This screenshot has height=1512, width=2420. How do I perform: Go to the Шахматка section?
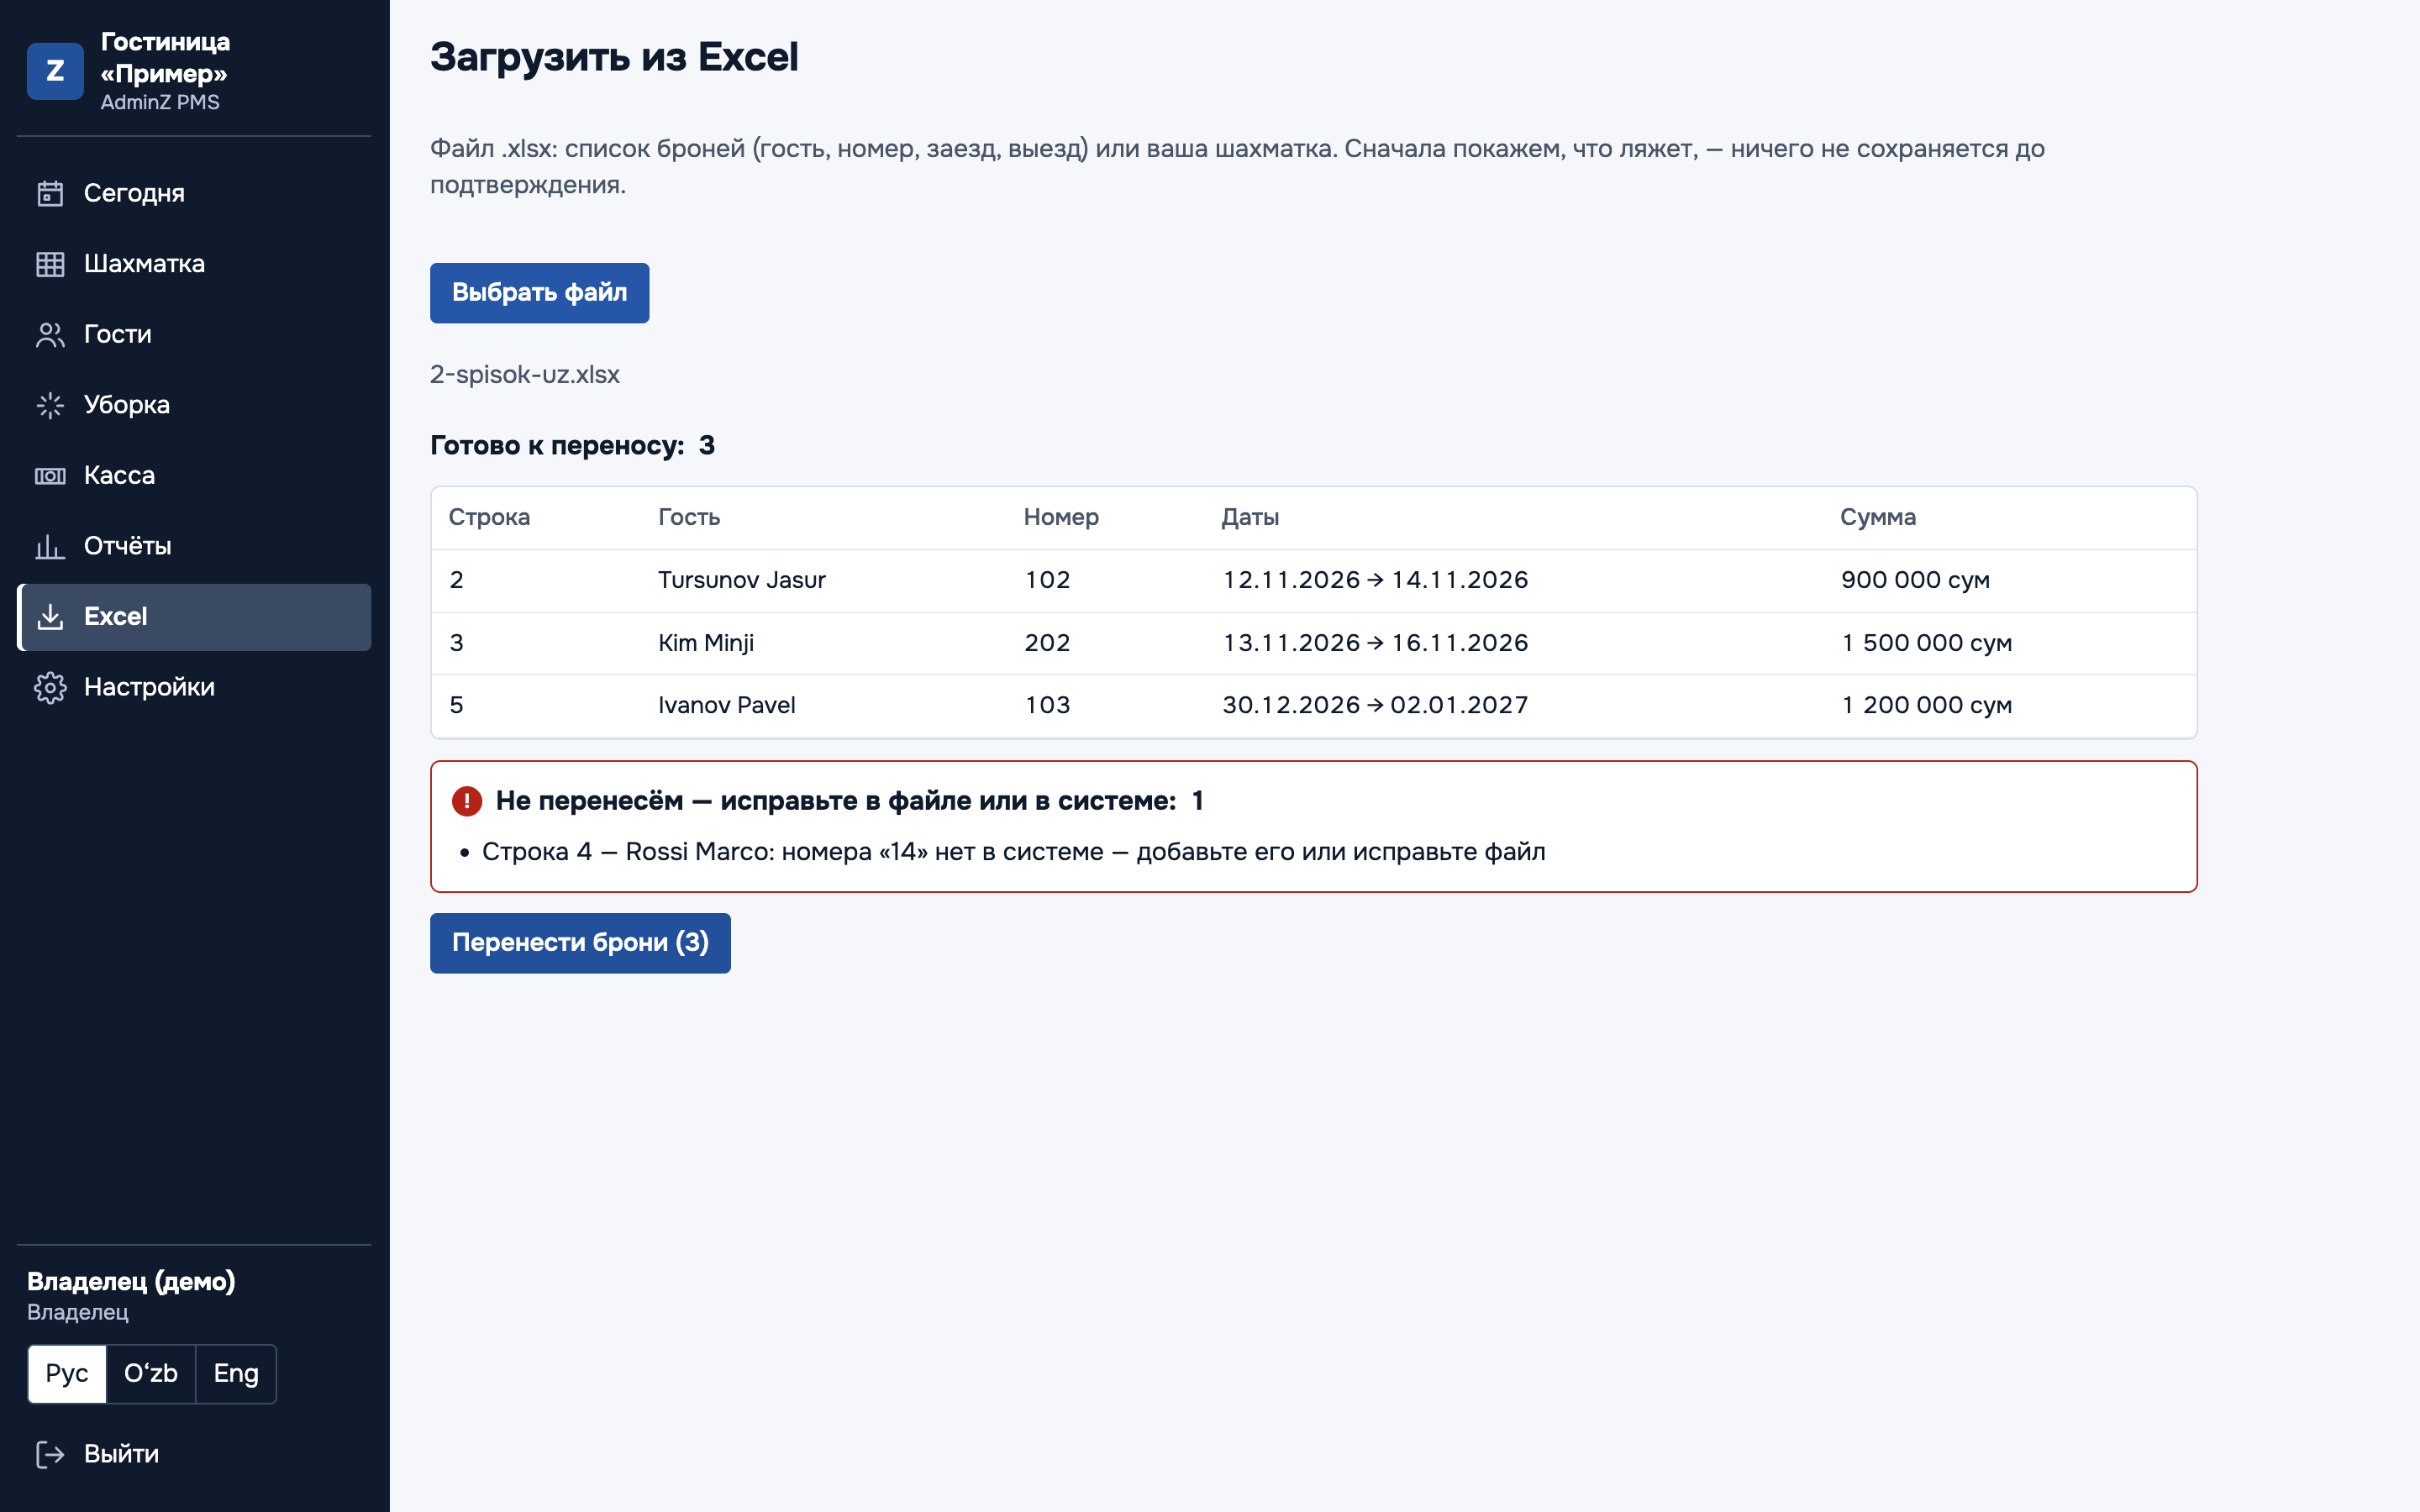pos(194,264)
